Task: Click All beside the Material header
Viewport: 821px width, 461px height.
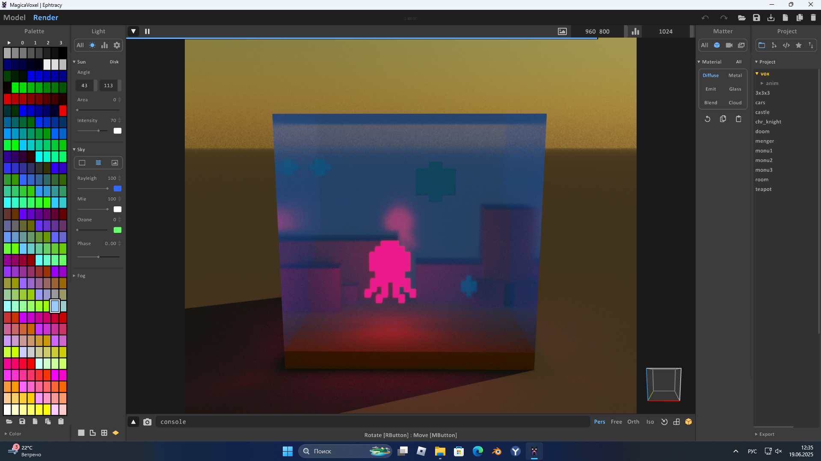Action: (x=738, y=62)
